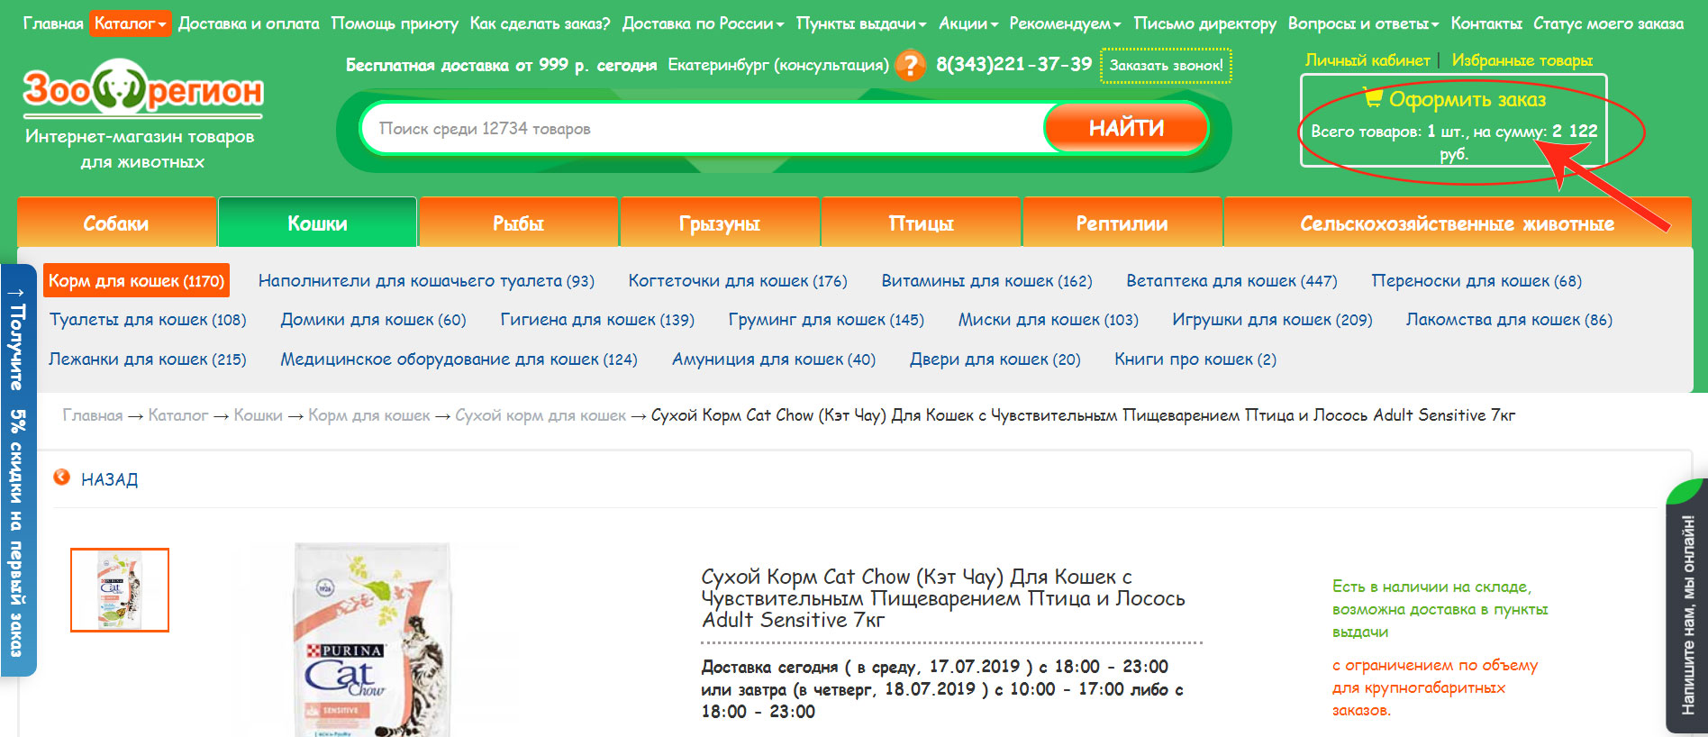Open Витамины для кошек subcategory
This screenshot has height=737, width=1708.
pyautogui.click(x=986, y=280)
